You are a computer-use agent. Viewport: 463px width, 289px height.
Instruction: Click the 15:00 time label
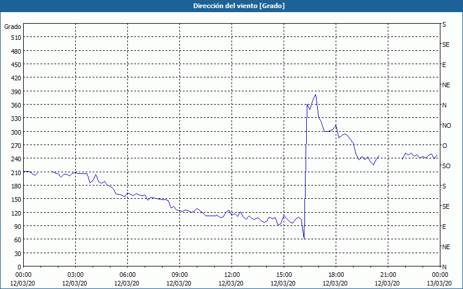pyautogui.click(x=284, y=275)
